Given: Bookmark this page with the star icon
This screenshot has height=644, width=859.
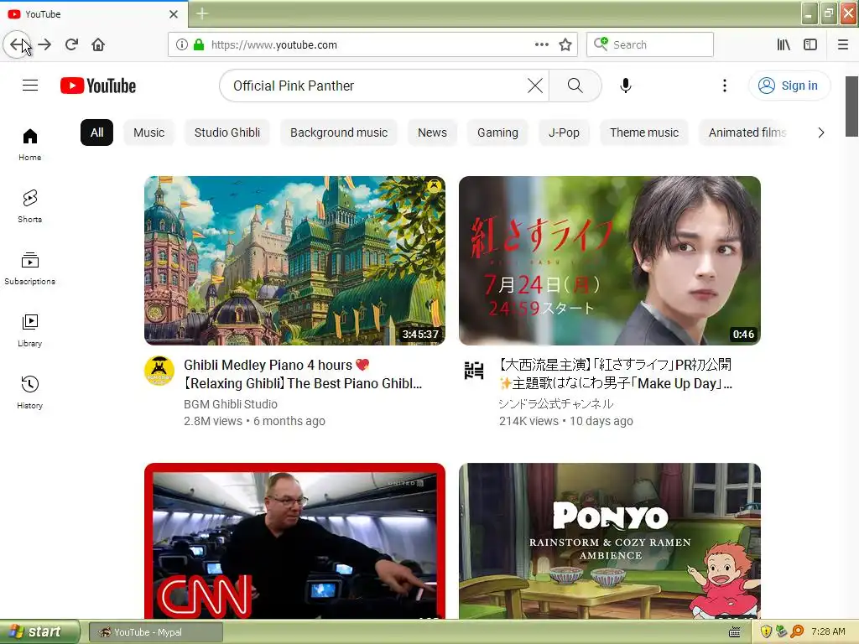Looking at the screenshot, I should pyautogui.click(x=565, y=44).
